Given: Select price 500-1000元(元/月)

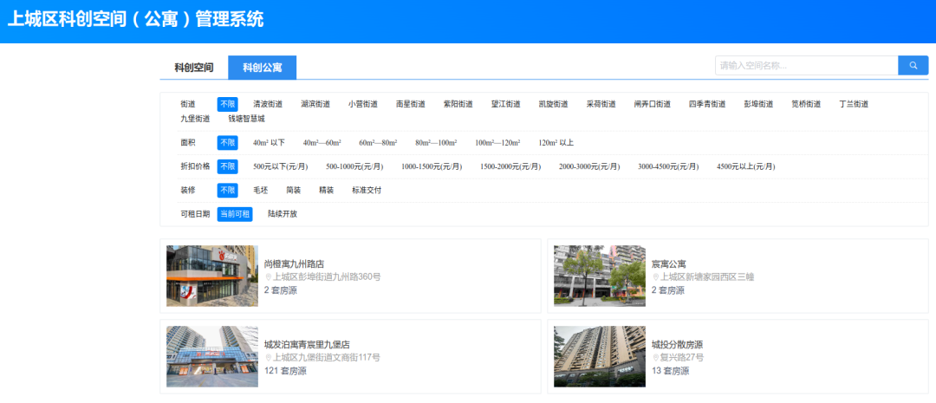Looking at the screenshot, I should (x=354, y=166).
